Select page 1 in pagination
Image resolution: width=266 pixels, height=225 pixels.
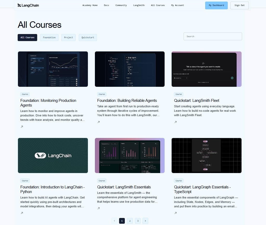pos(122,221)
